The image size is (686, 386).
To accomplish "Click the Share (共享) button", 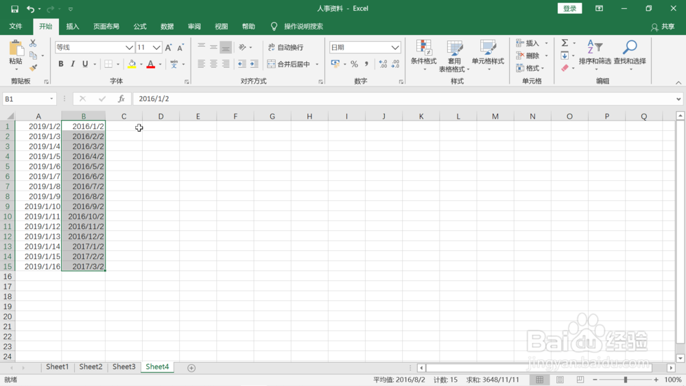I will [x=663, y=27].
